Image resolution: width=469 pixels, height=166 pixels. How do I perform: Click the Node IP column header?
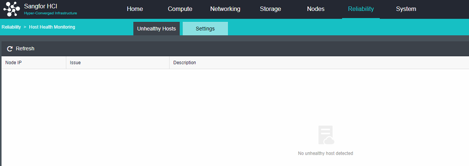(13, 63)
